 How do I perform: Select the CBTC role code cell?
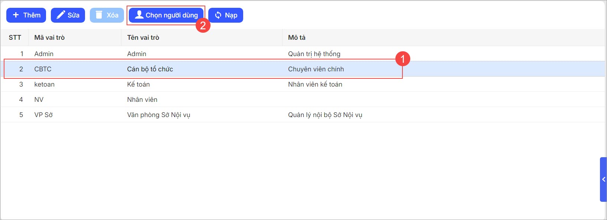[x=43, y=69]
